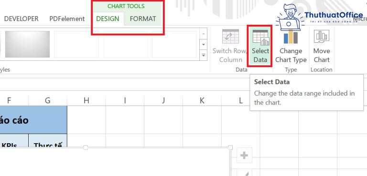Image resolution: width=367 pixels, height=176 pixels.
Task: Click the 'Thực tế' header cell
Action: [x=48, y=140]
